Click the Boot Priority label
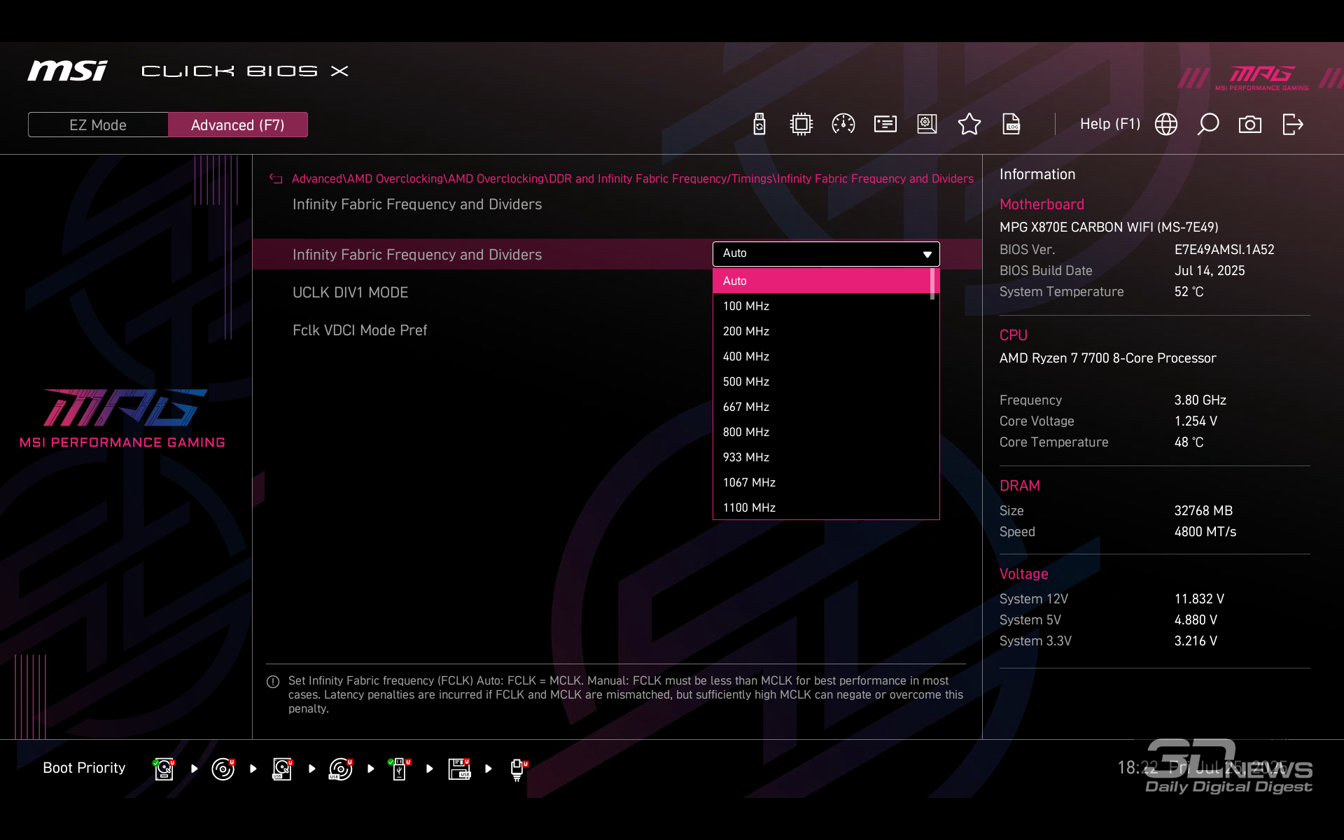The width and height of the screenshot is (1344, 840). click(84, 768)
